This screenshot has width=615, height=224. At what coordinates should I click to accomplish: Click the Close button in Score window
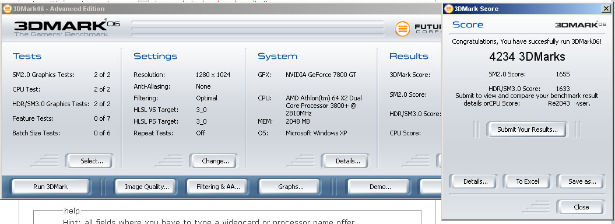point(581,207)
